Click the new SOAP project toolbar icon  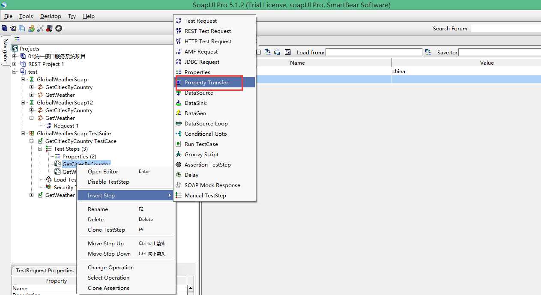(4, 28)
